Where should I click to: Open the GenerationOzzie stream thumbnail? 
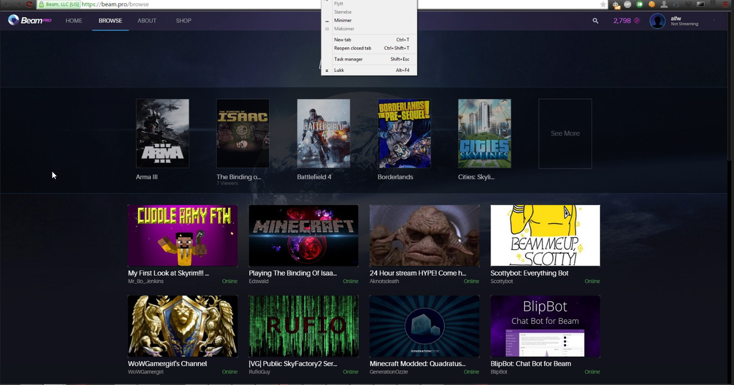click(x=424, y=326)
